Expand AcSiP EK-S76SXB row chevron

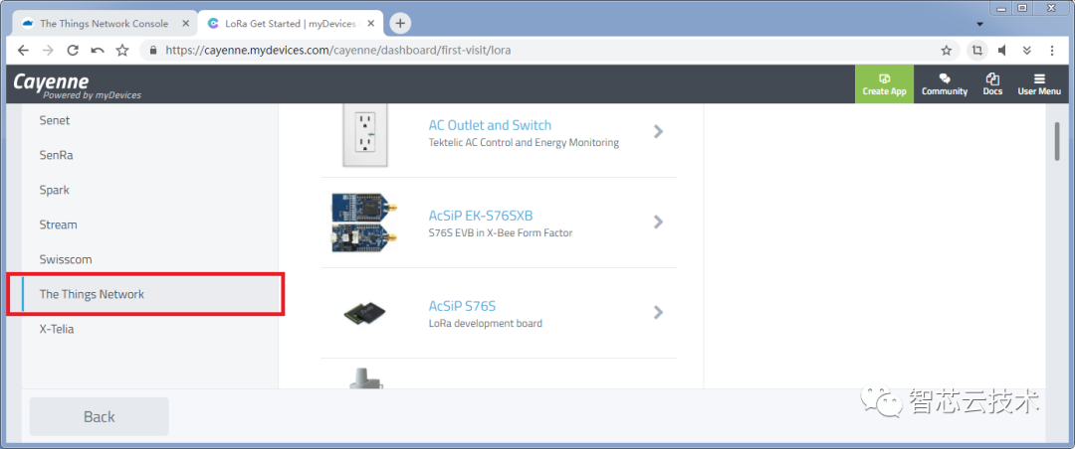click(658, 222)
